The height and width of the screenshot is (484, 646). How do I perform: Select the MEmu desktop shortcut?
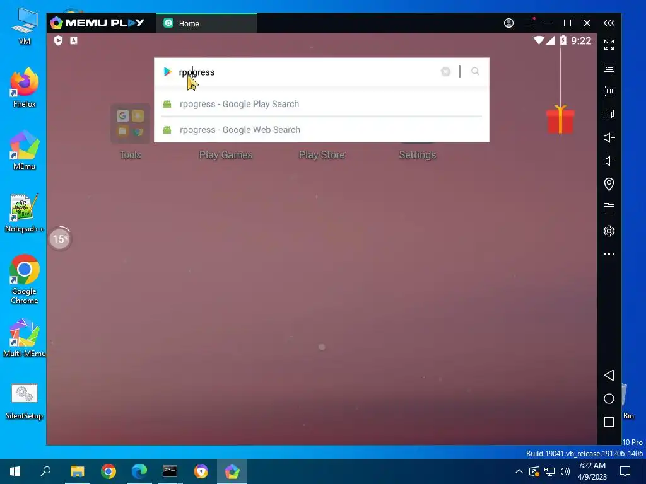coord(25,150)
